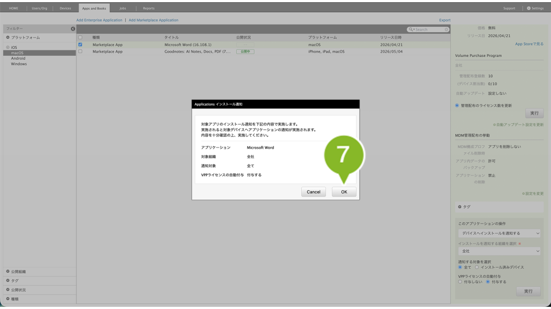Select 付与しない for VPP license

[x=460, y=282]
